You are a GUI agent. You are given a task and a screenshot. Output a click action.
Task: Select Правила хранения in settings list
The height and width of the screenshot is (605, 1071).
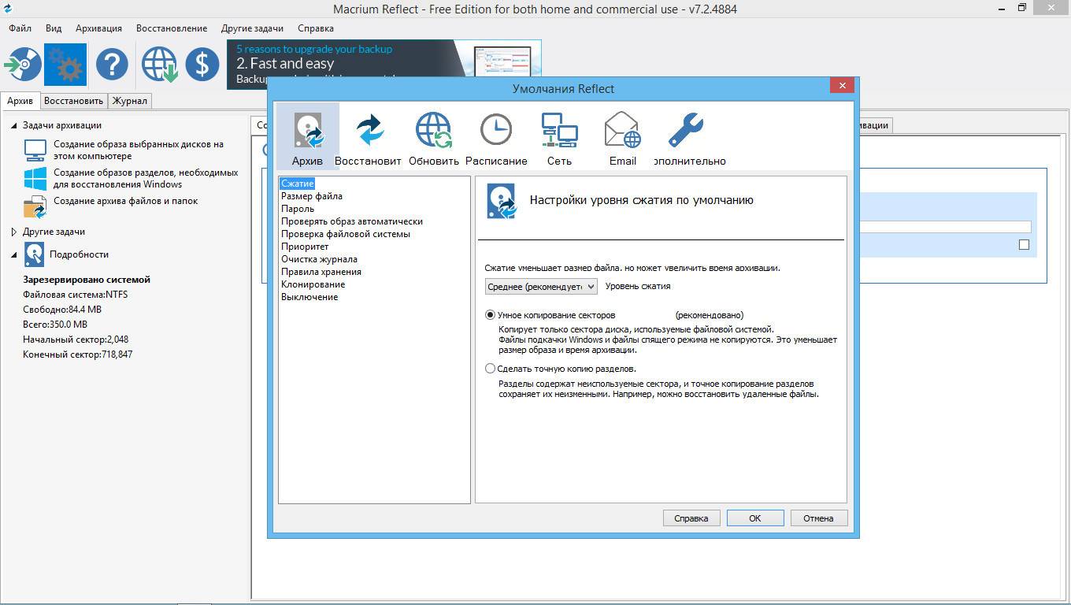tap(321, 272)
